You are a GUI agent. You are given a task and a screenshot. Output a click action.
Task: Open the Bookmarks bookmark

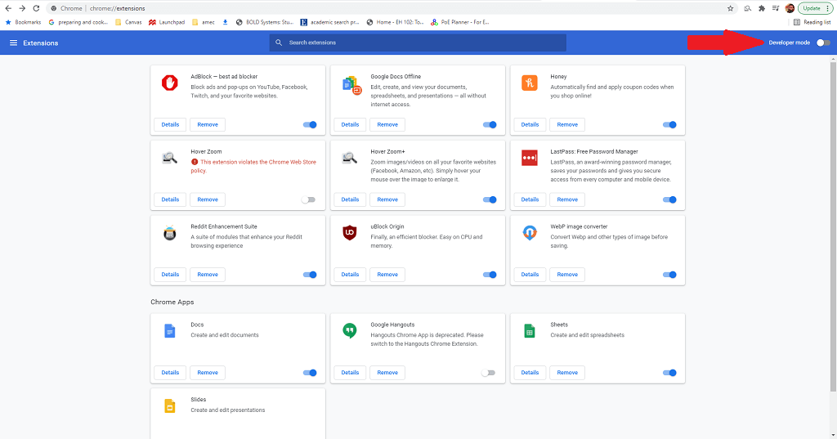coord(23,22)
